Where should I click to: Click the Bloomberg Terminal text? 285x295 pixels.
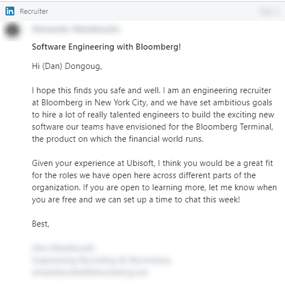tap(234, 127)
